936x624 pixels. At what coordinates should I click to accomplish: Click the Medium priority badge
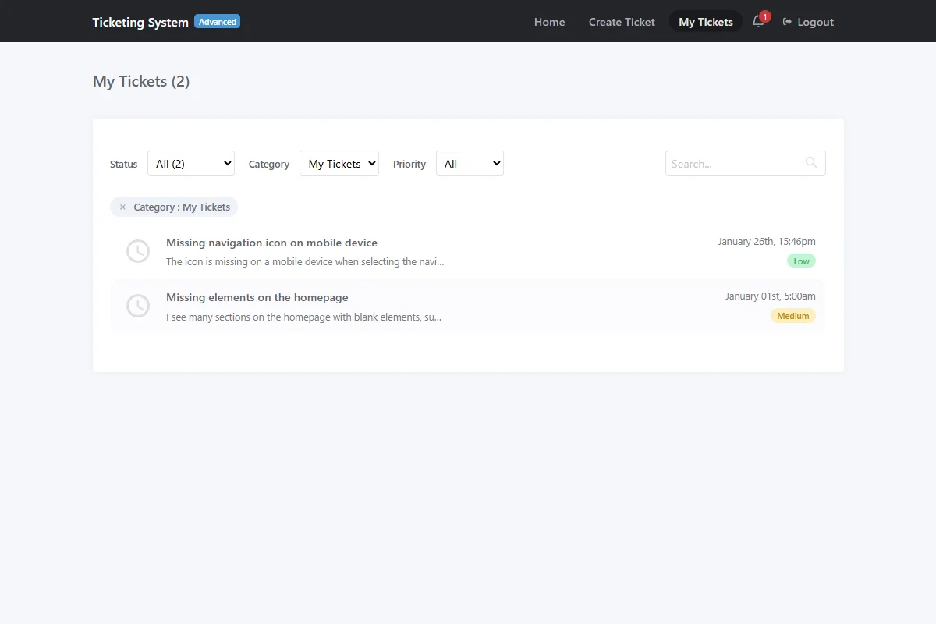[x=793, y=316]
